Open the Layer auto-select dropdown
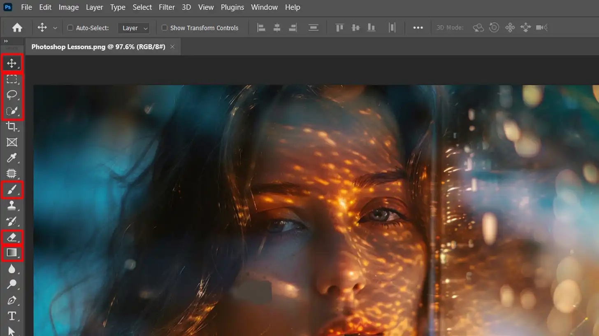The width and height of the screenshot is (599, 336). tap(134, 28)
